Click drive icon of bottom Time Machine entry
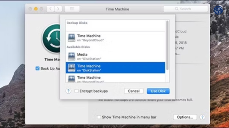 coord(72,79)
